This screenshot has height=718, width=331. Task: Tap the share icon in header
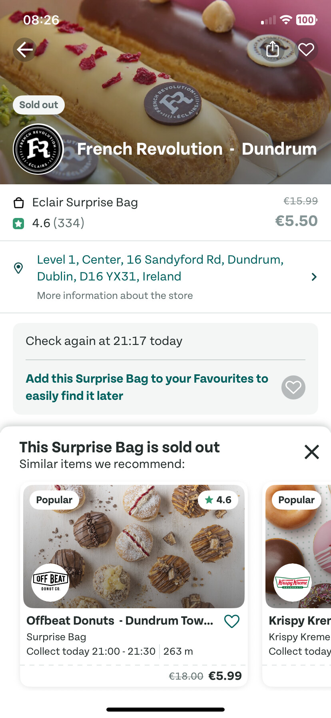pos(273,49)
